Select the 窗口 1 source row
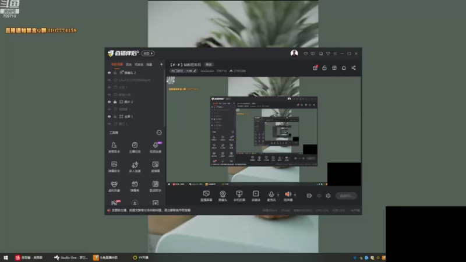 (x=135, y=124)
